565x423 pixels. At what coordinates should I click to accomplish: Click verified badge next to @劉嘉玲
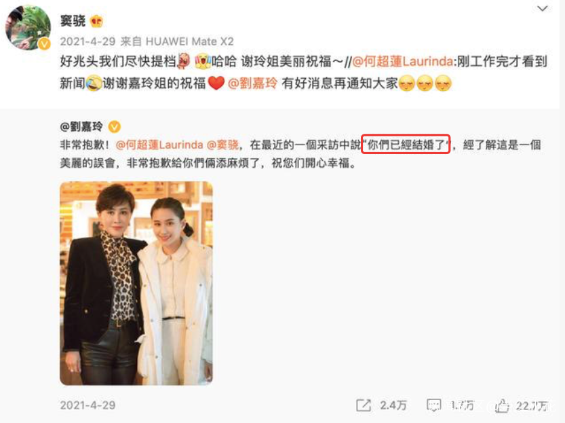point(115,127)
